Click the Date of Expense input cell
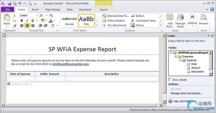 pos(21,79)
